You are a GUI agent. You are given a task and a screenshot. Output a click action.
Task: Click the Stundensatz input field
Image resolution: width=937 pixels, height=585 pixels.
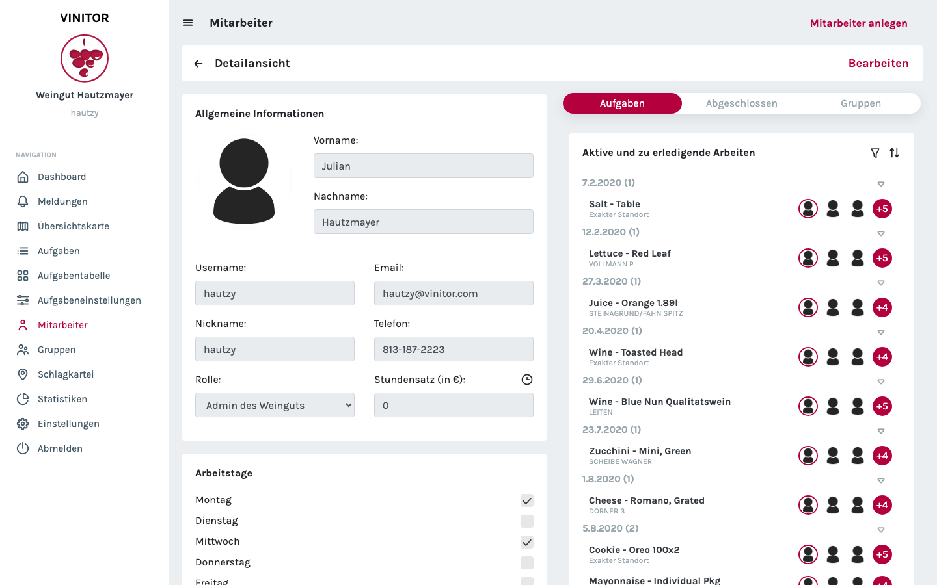click(454, 405)
